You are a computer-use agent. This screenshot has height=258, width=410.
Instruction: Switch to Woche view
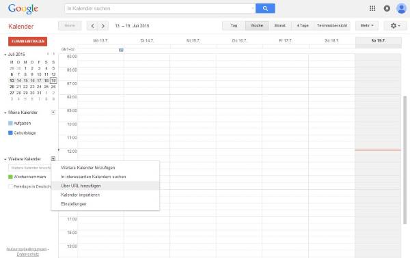tap(257, 25)
